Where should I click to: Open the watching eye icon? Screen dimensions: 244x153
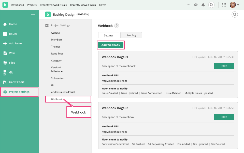196,5
